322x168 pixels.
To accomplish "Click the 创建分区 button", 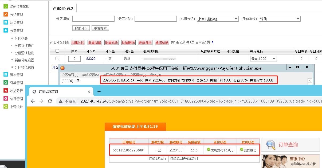I will 78,42.
